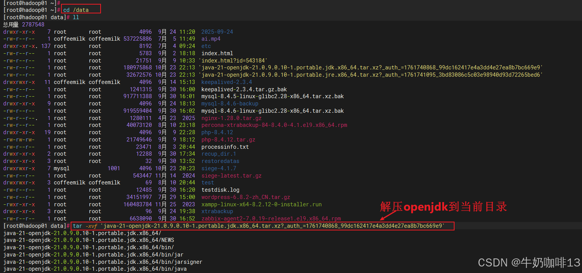The height and width of the screenshot is (273, 582).
Task: Select processinfo.txt file name
Action: 225,147
